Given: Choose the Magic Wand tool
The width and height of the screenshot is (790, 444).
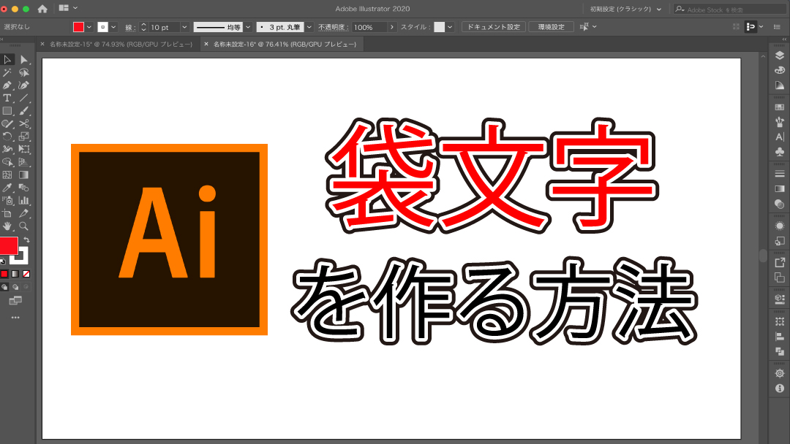Looking at the screenshot, I should [7, 72].
